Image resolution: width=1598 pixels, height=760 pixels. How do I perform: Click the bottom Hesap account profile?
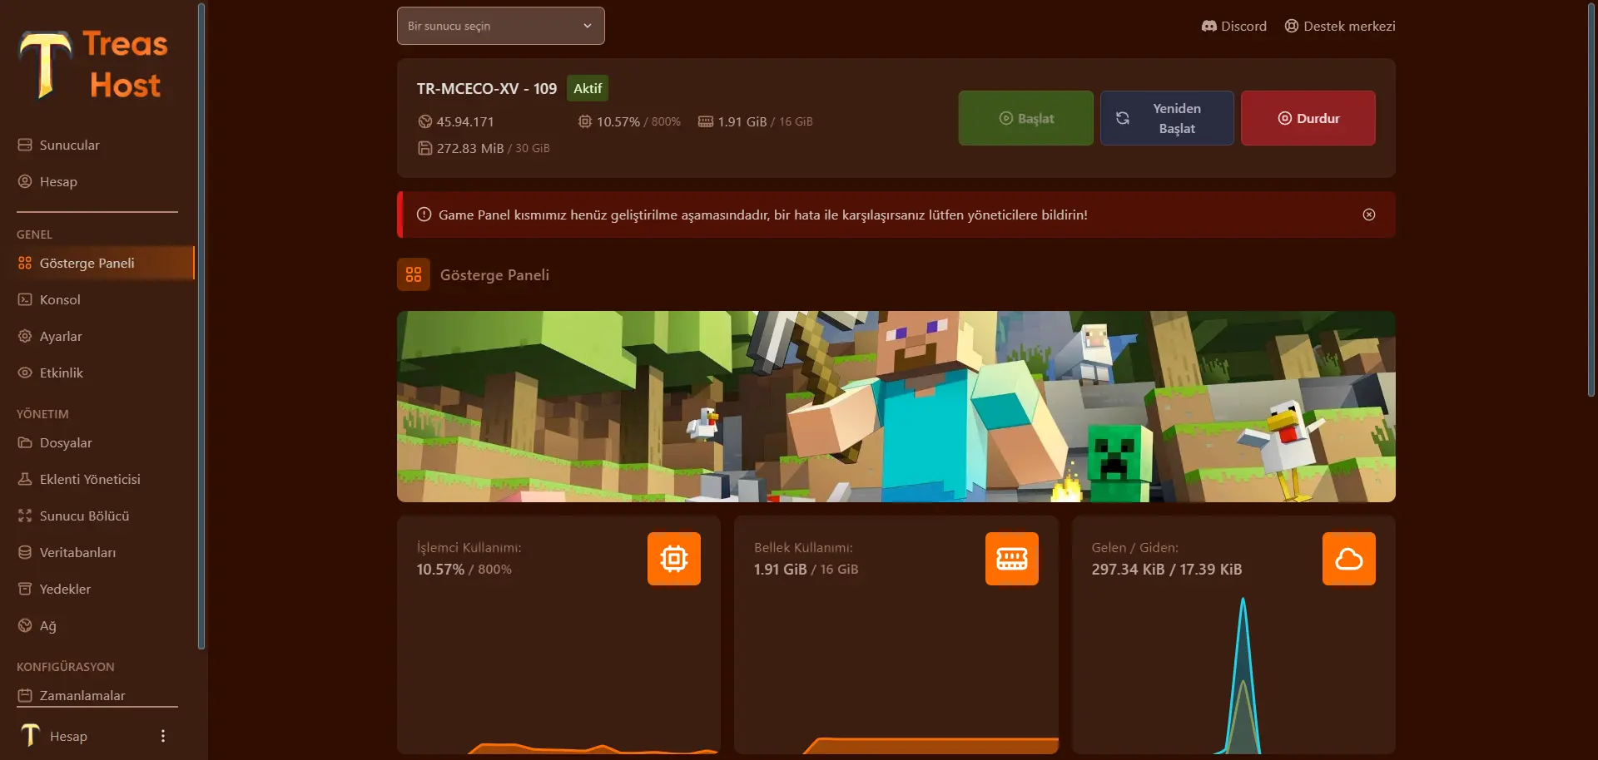tap(55, 736)
